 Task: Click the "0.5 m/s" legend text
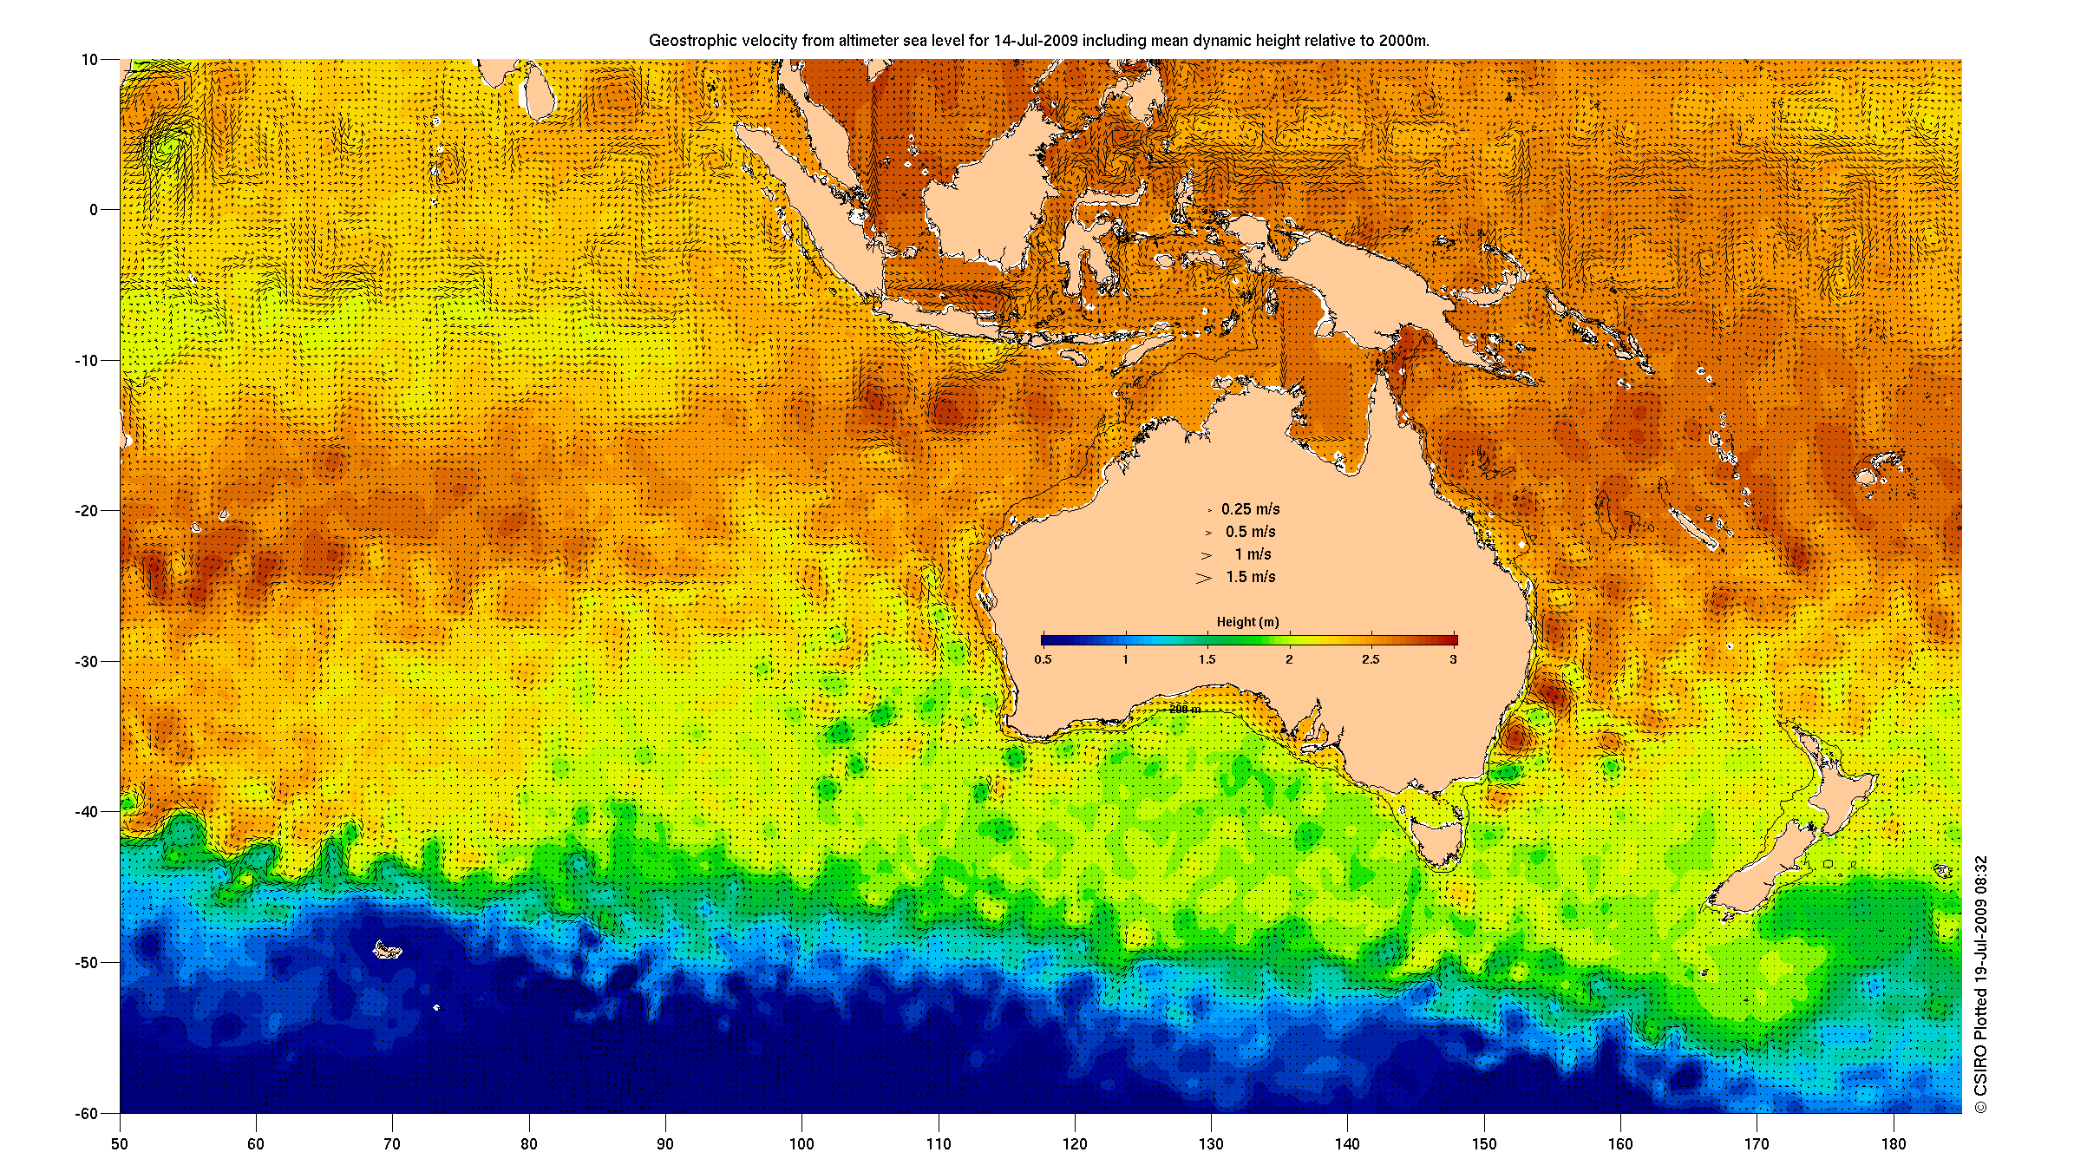[1250, 532]
